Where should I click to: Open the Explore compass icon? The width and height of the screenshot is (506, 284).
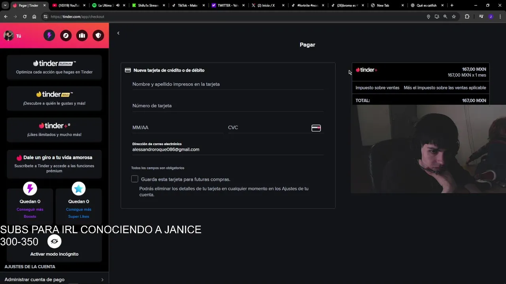coord(66,35)
